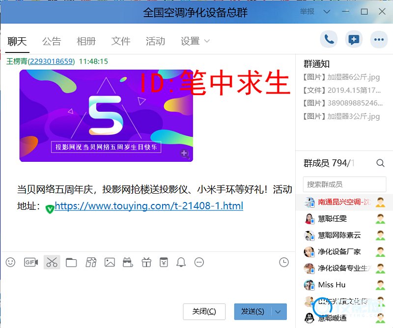The height and width of the screenshot is (328, 393).
Task: Click the bell notification icon
Action: pos(181,262)
